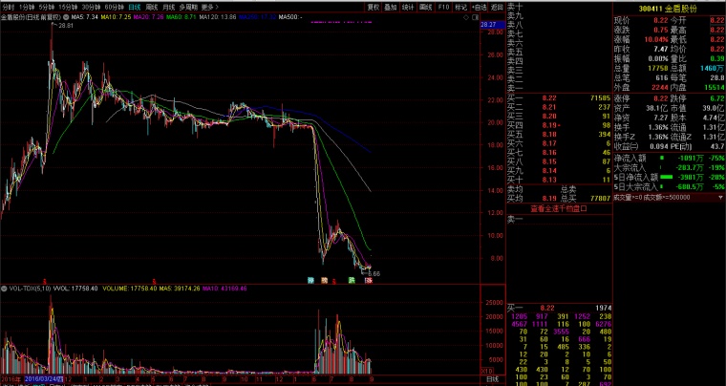Expand the 更多 periods dropdown

[x=210, y=7]
